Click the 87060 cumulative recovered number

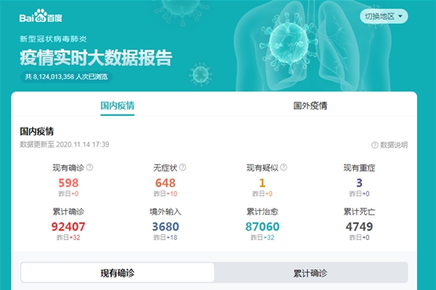(262, 227)
